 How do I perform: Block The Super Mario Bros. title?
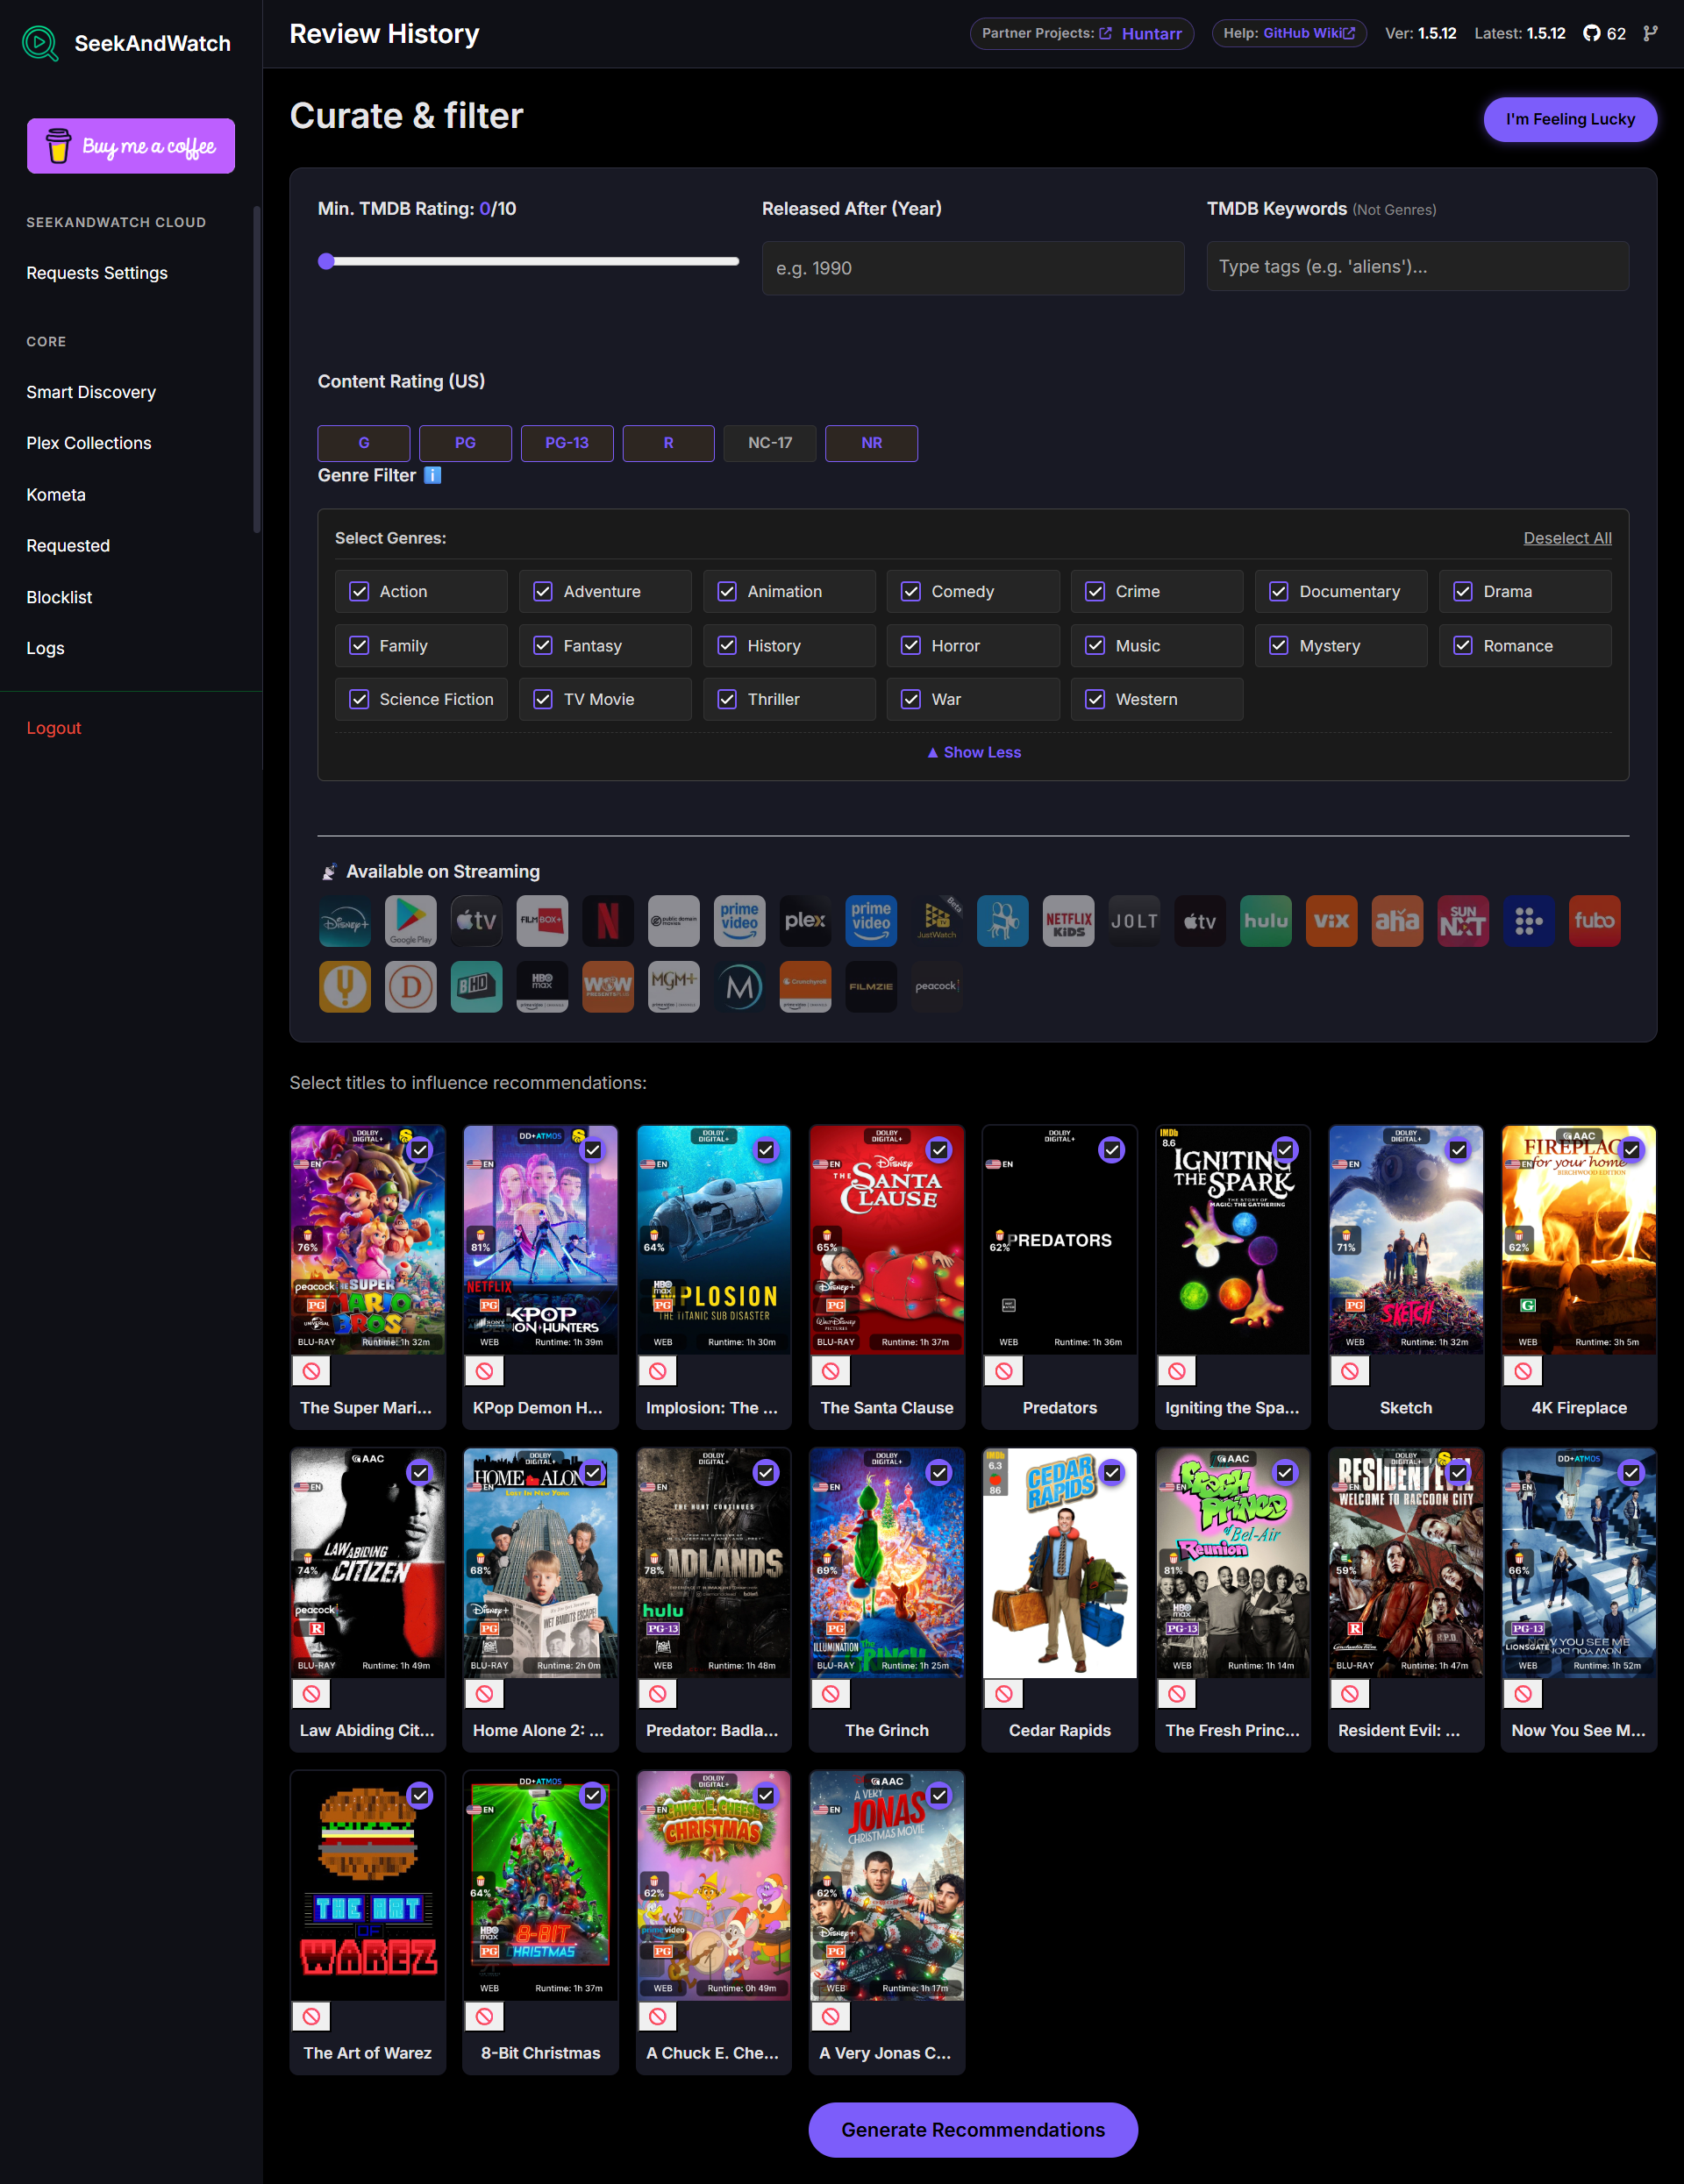[311, 1371]
